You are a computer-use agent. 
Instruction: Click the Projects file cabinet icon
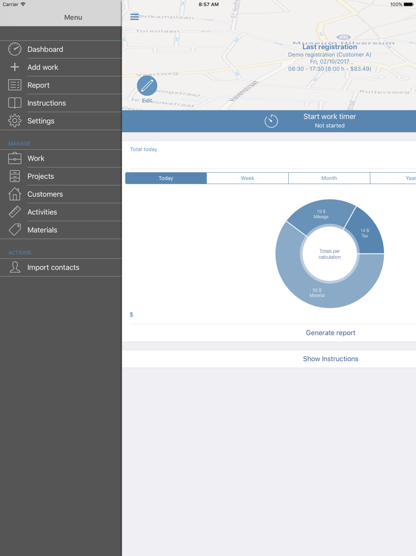coord(14,176)
